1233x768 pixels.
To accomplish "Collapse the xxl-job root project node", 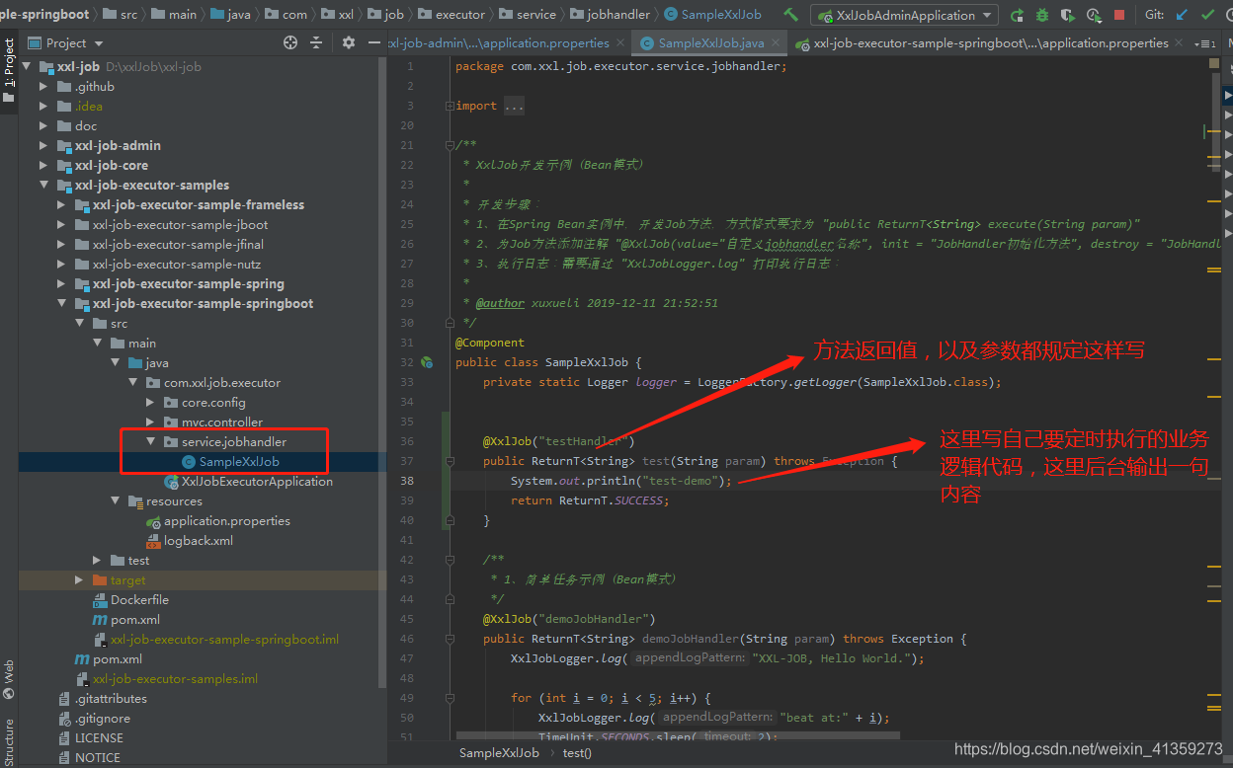I will (x=27, y=67).
